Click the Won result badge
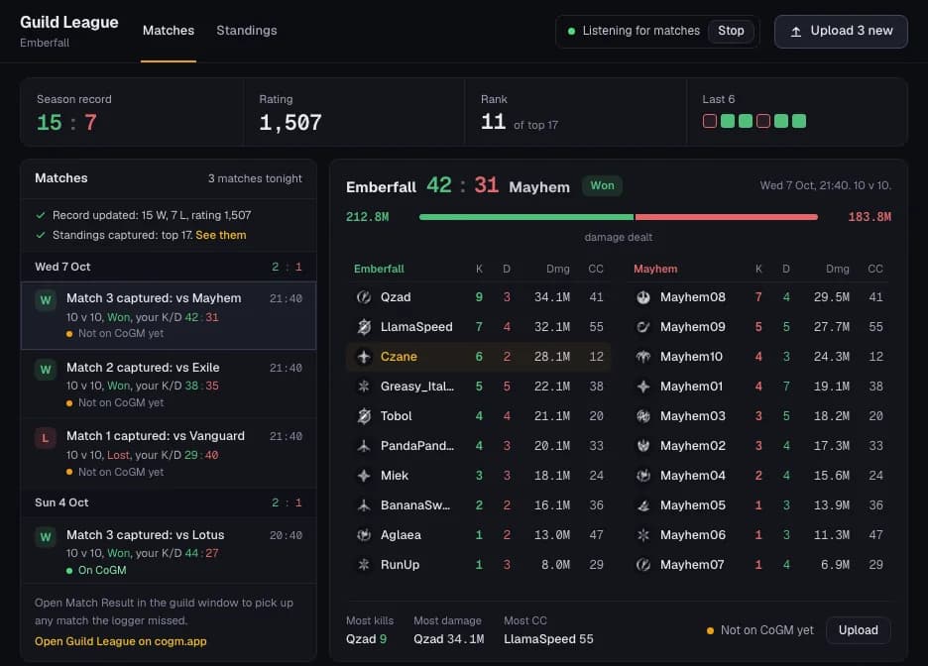The height and width of the screenshot is (666, 928). [602, 185]
